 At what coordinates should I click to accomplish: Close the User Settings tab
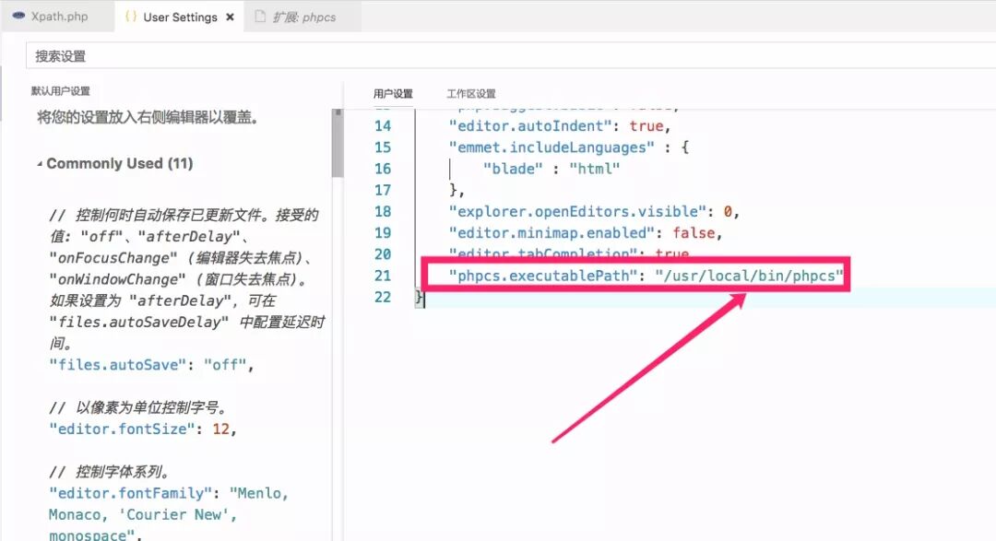pos(229,16)
